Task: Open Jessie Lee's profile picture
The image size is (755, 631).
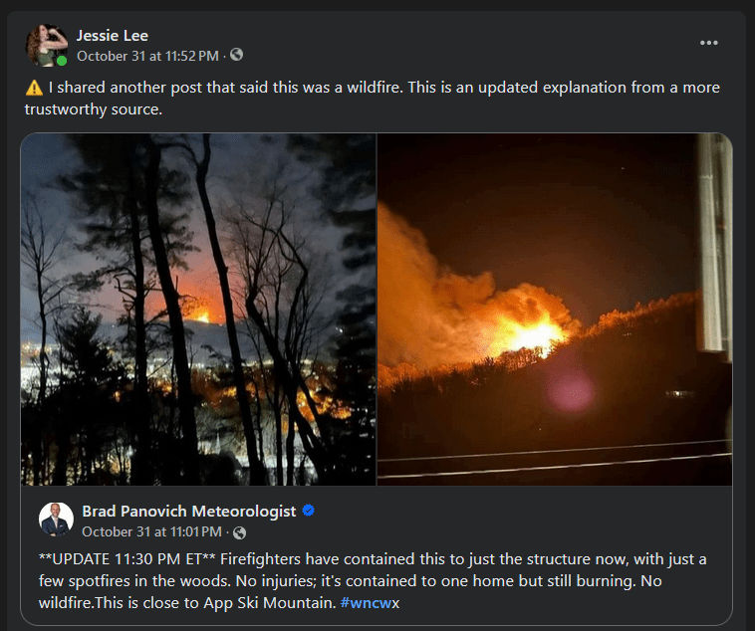Action: [x=47, y=45]
